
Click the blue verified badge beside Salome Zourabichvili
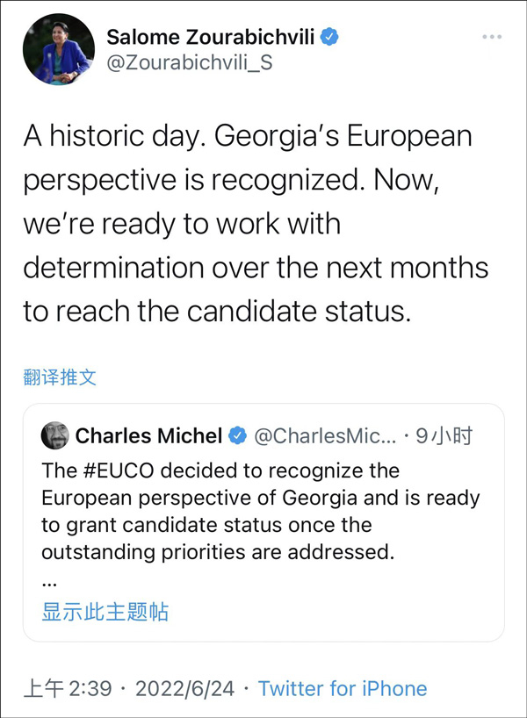coord(329,36)
